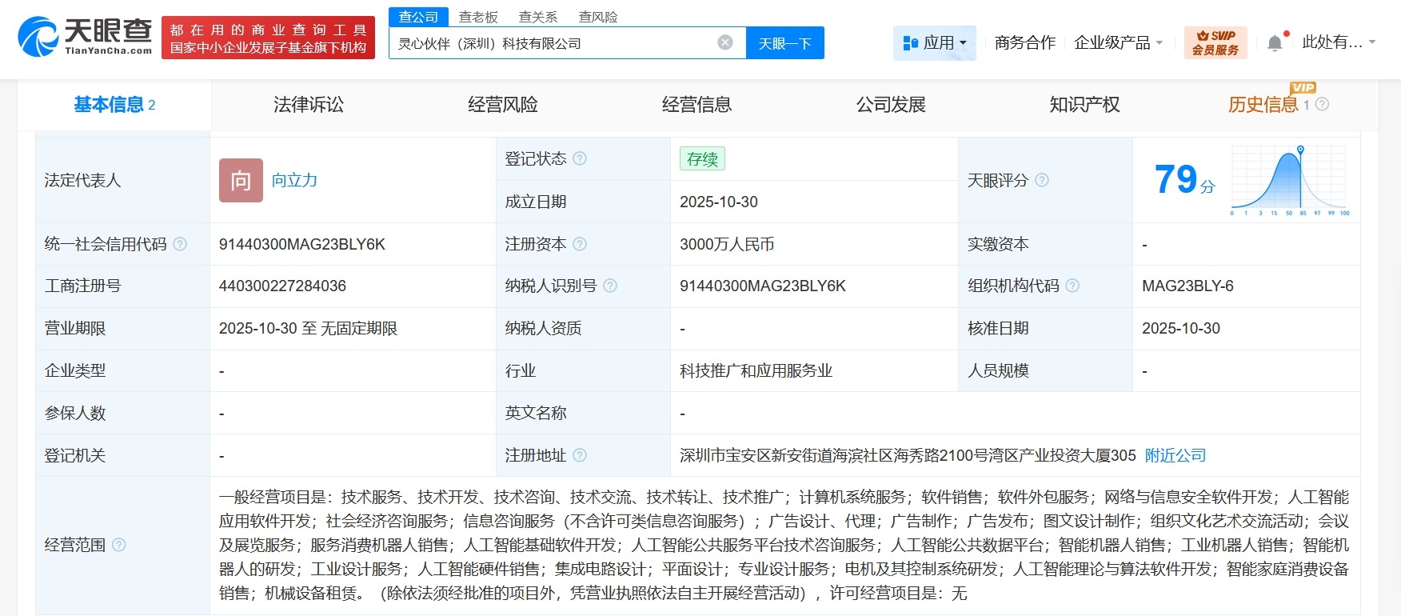Click the Tianyancha logo

tap(85, 37)
